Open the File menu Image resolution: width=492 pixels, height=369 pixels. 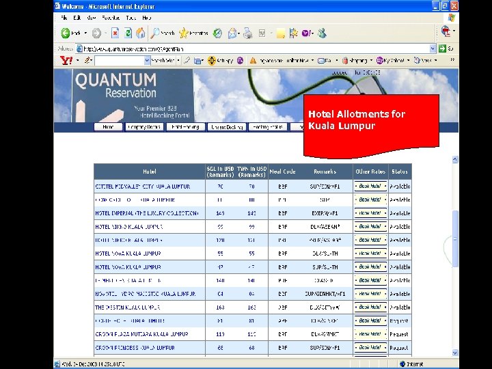tap(64, 18)
